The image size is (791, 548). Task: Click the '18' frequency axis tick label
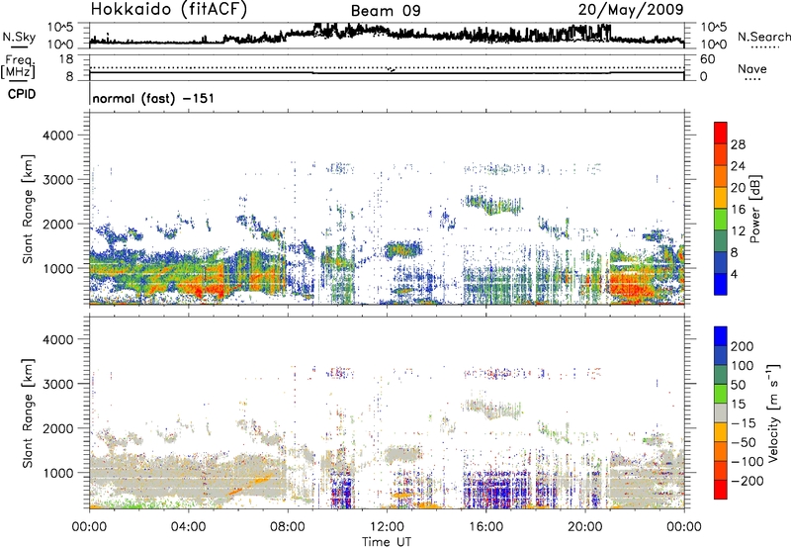click(66, 59)
